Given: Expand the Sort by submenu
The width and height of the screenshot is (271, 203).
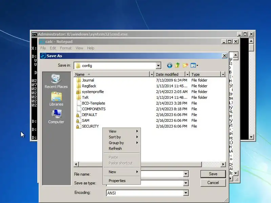Looking at the screenshot, I should click(122, 137).
